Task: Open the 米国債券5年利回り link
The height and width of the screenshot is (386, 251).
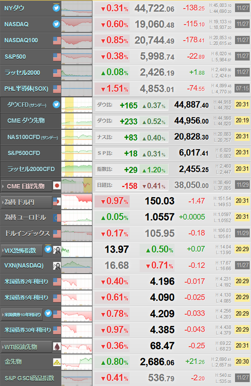Action: 26,298
